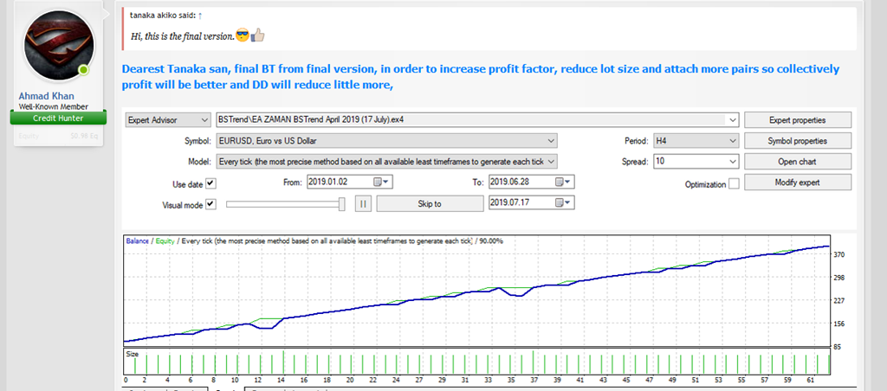Screen dimensions: 887x391
Task: Click the "tanaka akiko said:" quote header
Action: pyautogui.click(x=162, y=16)
